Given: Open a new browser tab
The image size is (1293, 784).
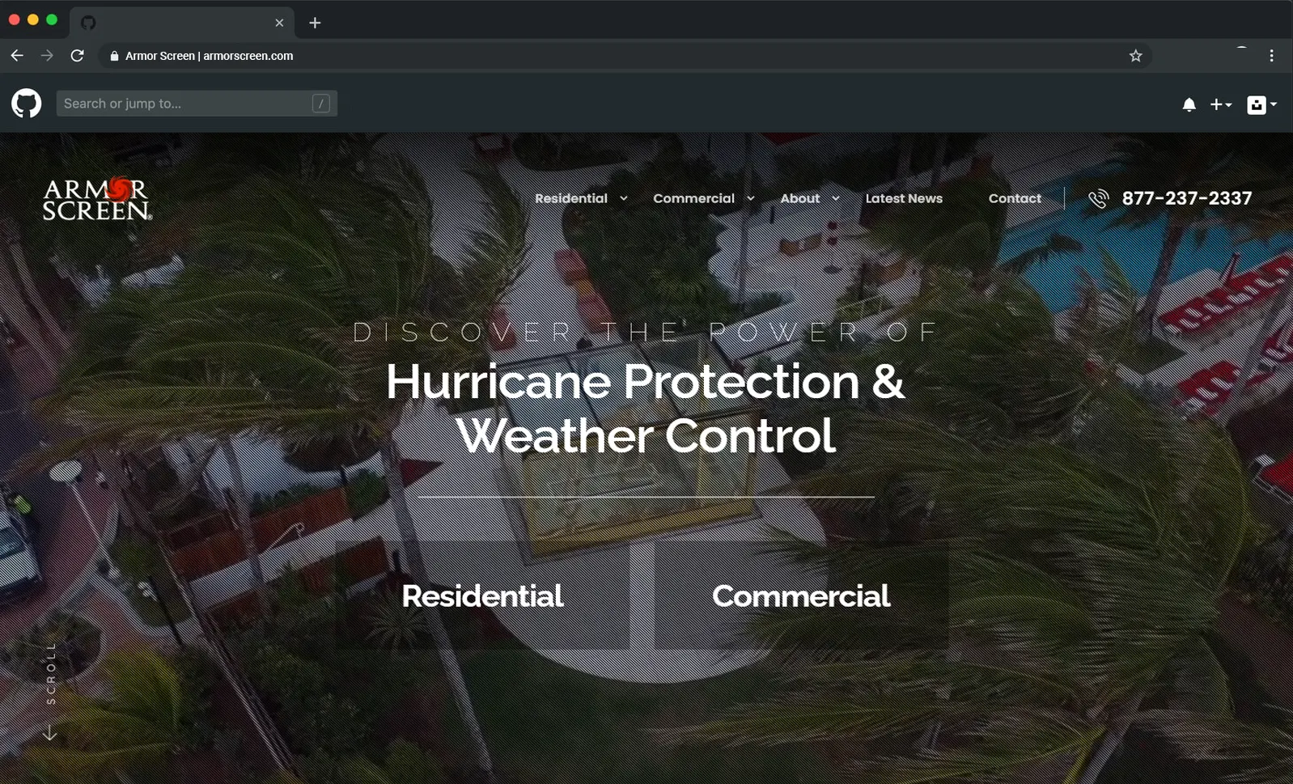Looking at the screenshot, I should [x=315, y=23].
